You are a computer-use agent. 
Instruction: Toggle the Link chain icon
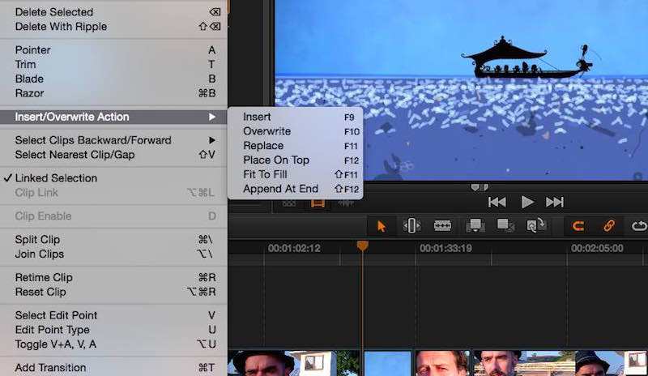609,226
